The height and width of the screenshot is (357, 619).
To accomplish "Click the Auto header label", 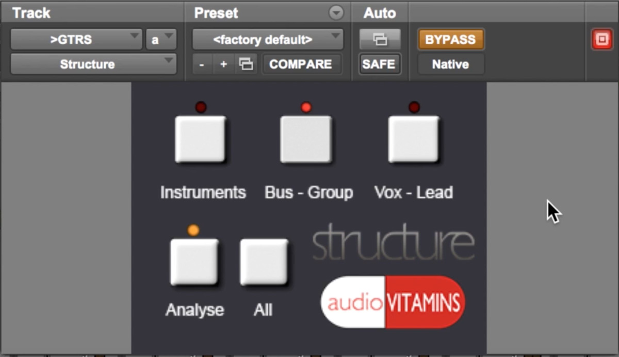I will pos(379,13).
